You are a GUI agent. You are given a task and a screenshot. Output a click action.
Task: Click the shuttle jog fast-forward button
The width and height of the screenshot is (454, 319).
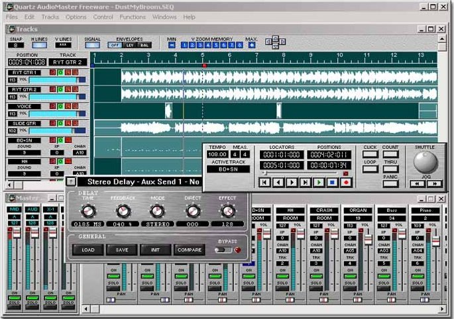(x=434, y=183)
